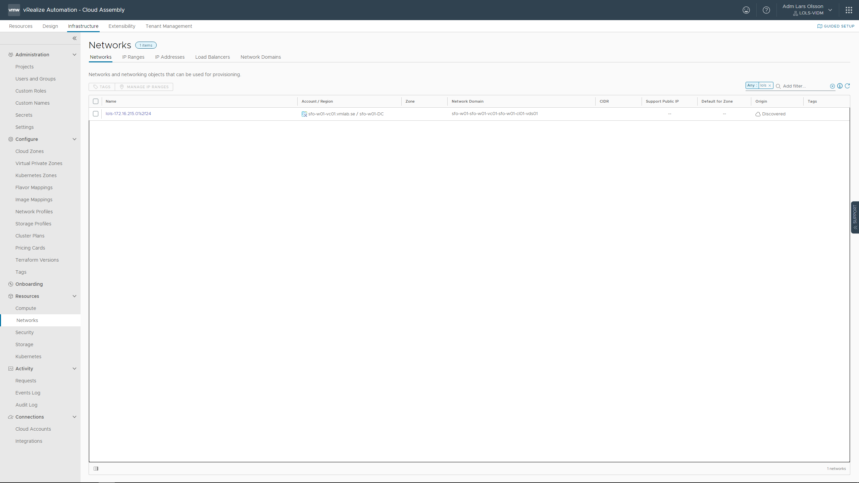Click the Configure gear icon
The width and height of the screenshot is (859, 483).
point(11,139)
